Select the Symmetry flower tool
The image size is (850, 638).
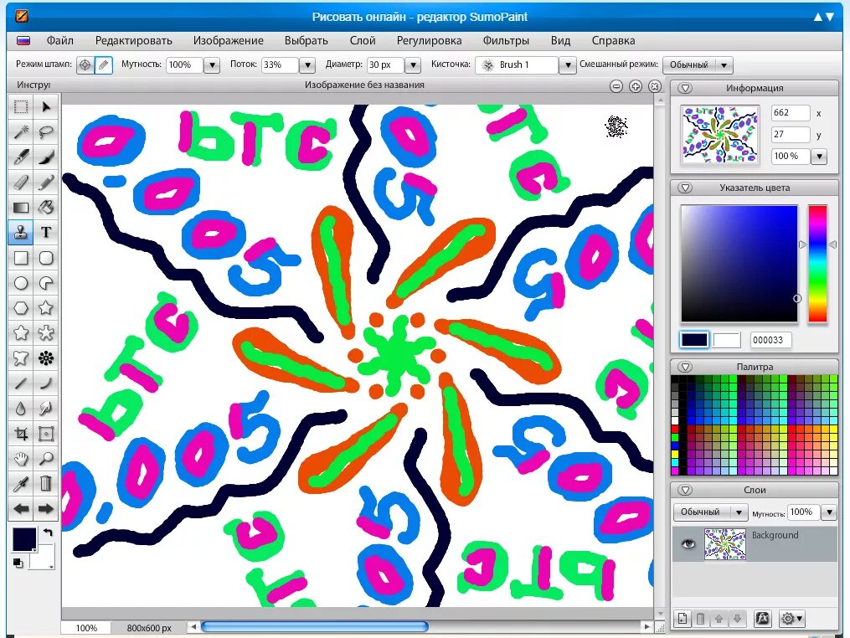(x=46, y=358)
